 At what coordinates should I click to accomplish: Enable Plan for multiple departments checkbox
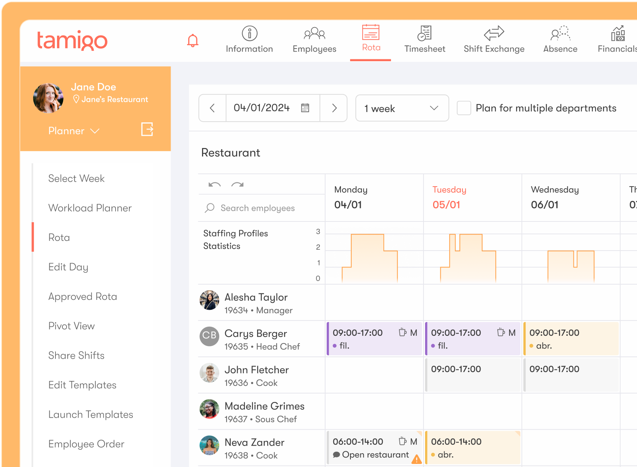click(x=464, y=108)
